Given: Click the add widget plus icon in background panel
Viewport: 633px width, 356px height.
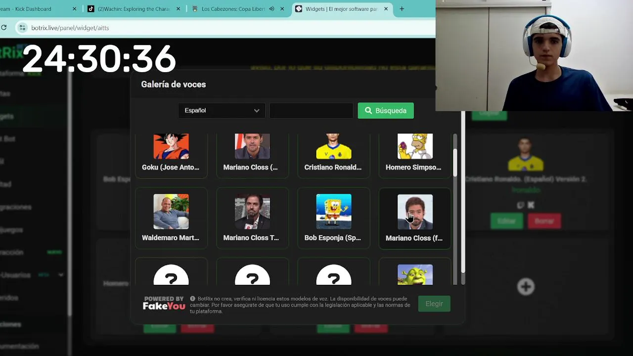Looking at the screenshot, I should [x=526, y=286].
